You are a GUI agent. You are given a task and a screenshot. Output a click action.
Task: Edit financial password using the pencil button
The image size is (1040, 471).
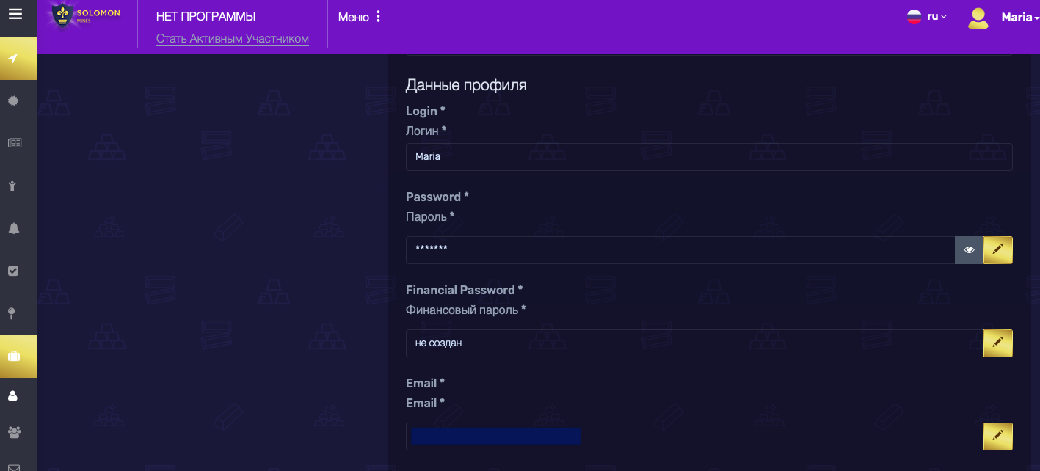[x=997, y=343]
